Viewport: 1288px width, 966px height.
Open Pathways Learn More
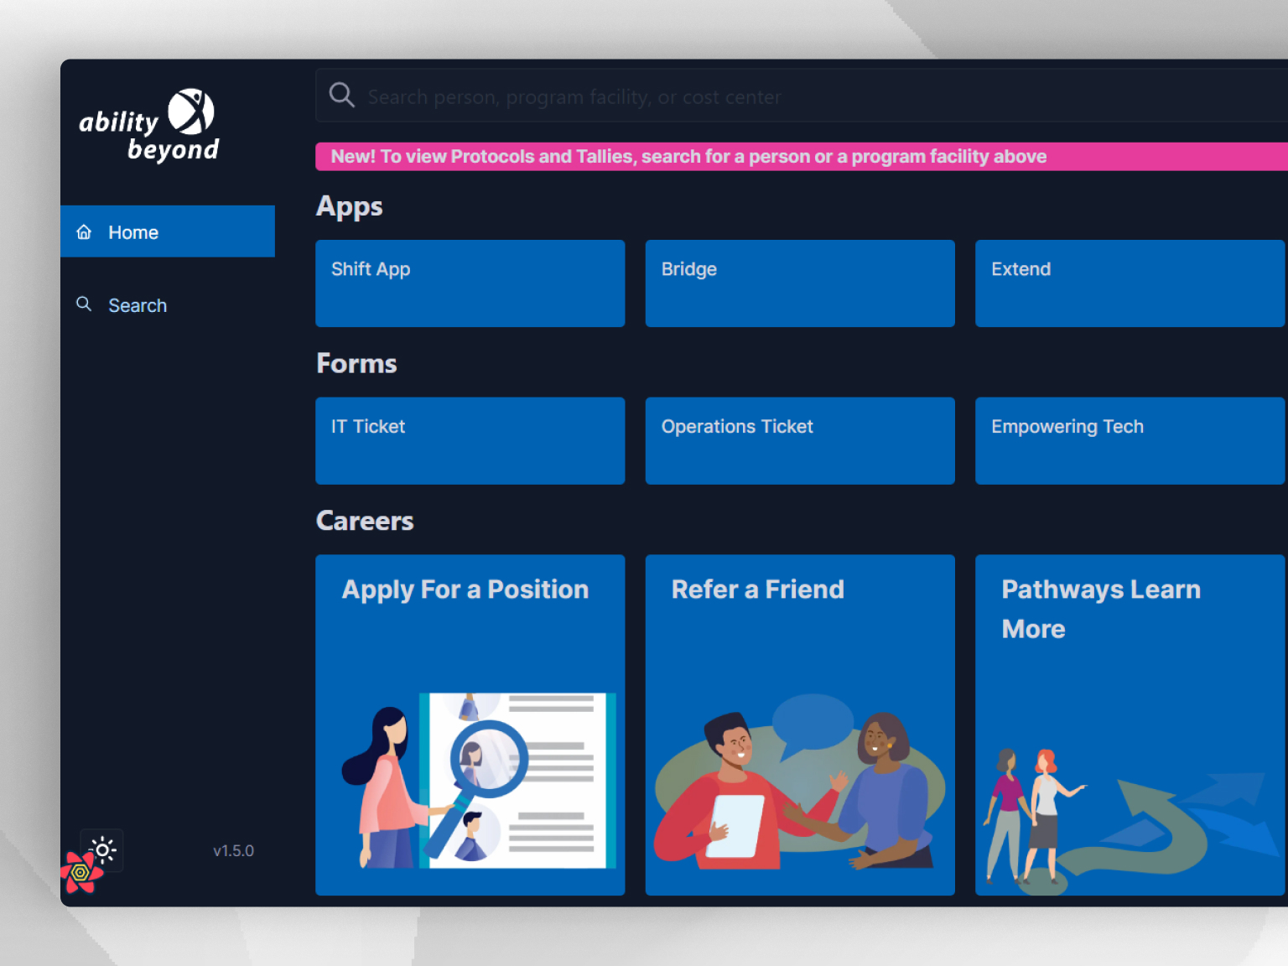[1099, 609]
